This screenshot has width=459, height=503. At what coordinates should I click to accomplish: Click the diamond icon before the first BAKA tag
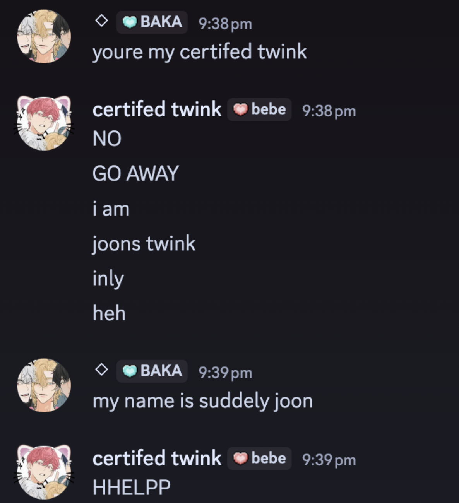click(x=101, y=22)
